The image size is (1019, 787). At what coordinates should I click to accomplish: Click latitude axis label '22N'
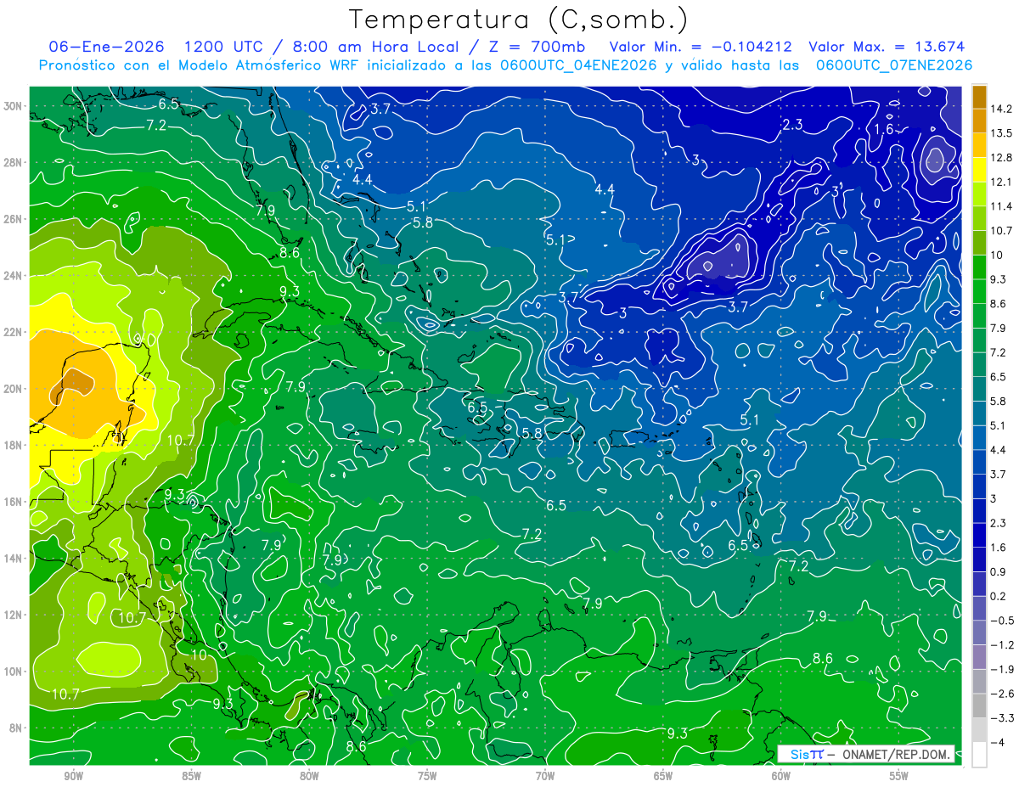point(13,332)
